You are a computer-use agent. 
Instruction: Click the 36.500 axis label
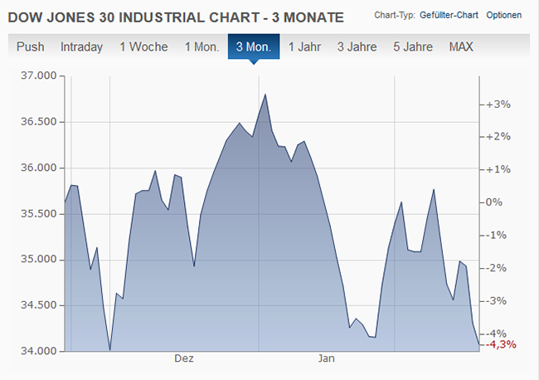point(38,122)
